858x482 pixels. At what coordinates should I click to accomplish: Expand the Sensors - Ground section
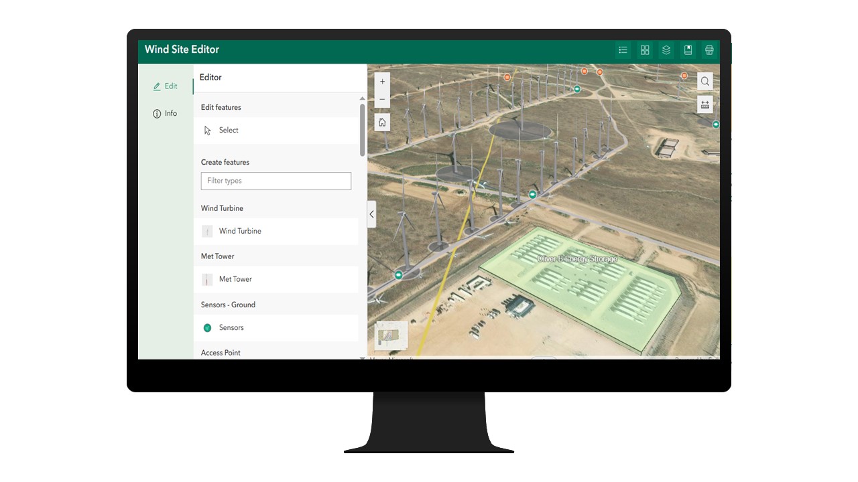[x=228, y=305]
